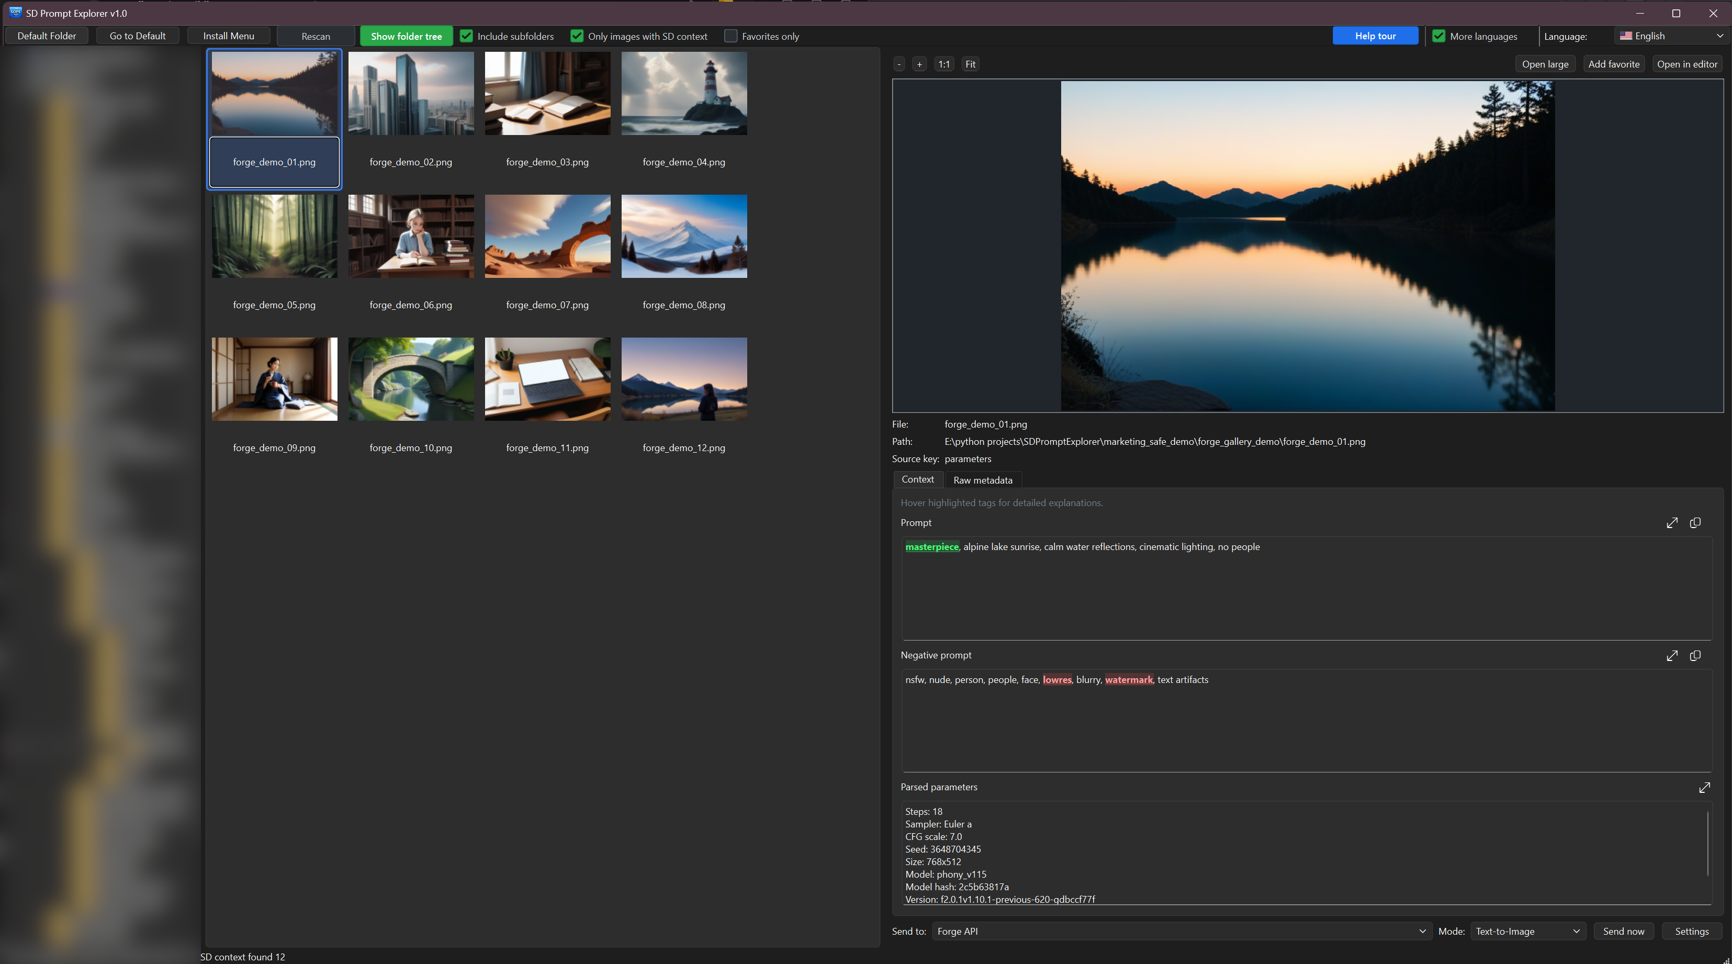
Task: Copy the Prompt text to clipboard
Action: [1695, 523]
